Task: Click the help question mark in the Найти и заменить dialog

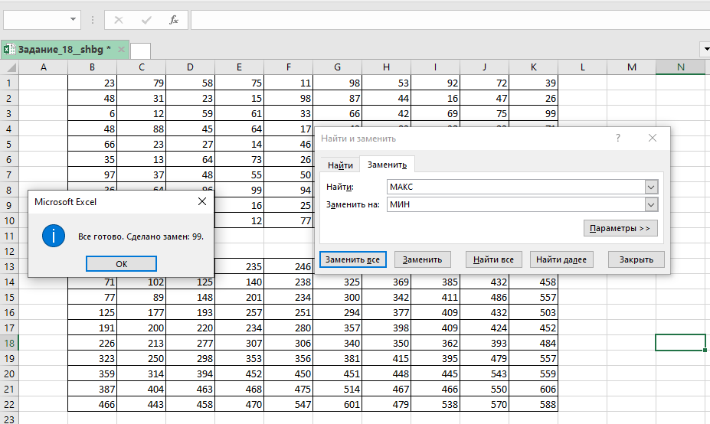Action: (x=617, y=139)
